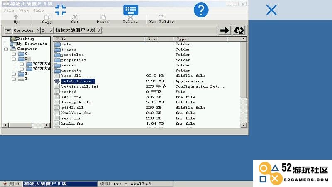Select the beta5.45.exe application icon
332x187 pixels.
click(x=57, y=81)
